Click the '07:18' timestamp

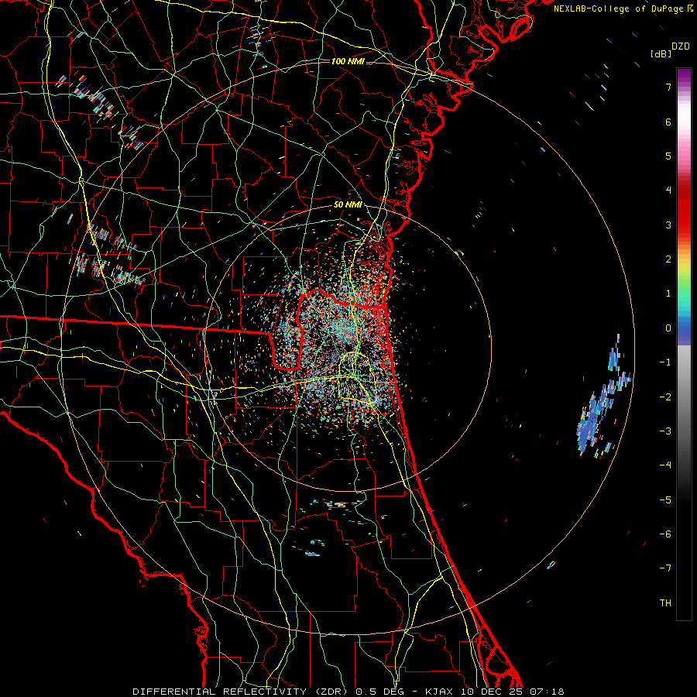tap(547, 692)
